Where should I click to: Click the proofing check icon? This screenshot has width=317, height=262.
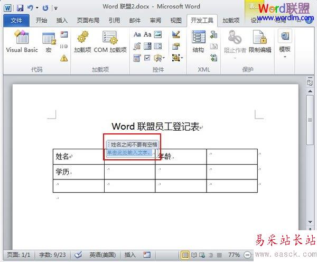click(78, 255)
